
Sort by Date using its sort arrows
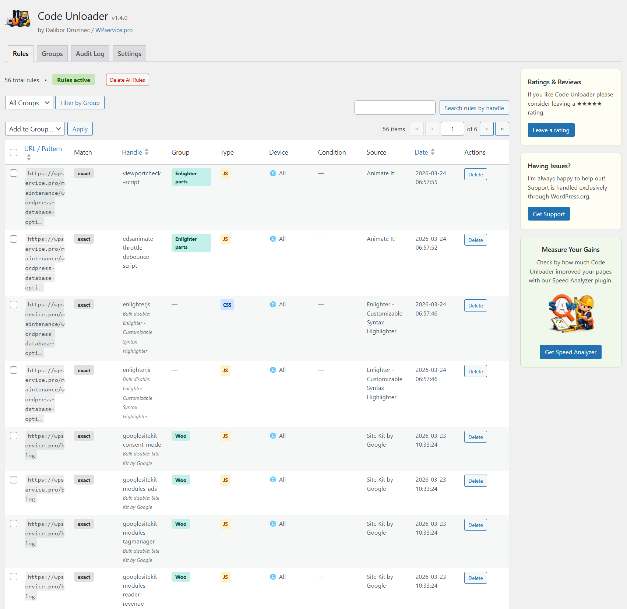[x=433, y=152]
